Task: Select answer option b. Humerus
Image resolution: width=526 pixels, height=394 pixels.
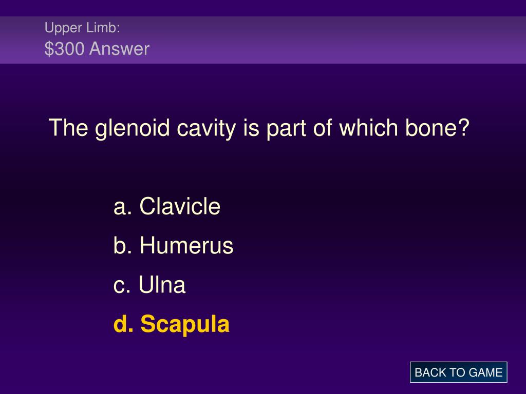Action: 173,245
